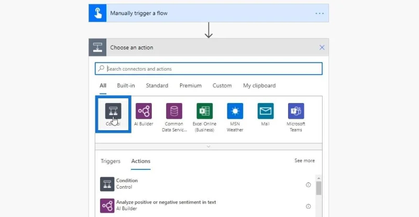The height and width of the screenshot is (217, 419).
Task: Click the search magnifier icon
Action: pos(101,68)
